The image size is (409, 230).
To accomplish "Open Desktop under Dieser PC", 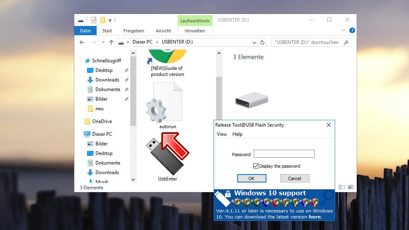I will 104,153.
